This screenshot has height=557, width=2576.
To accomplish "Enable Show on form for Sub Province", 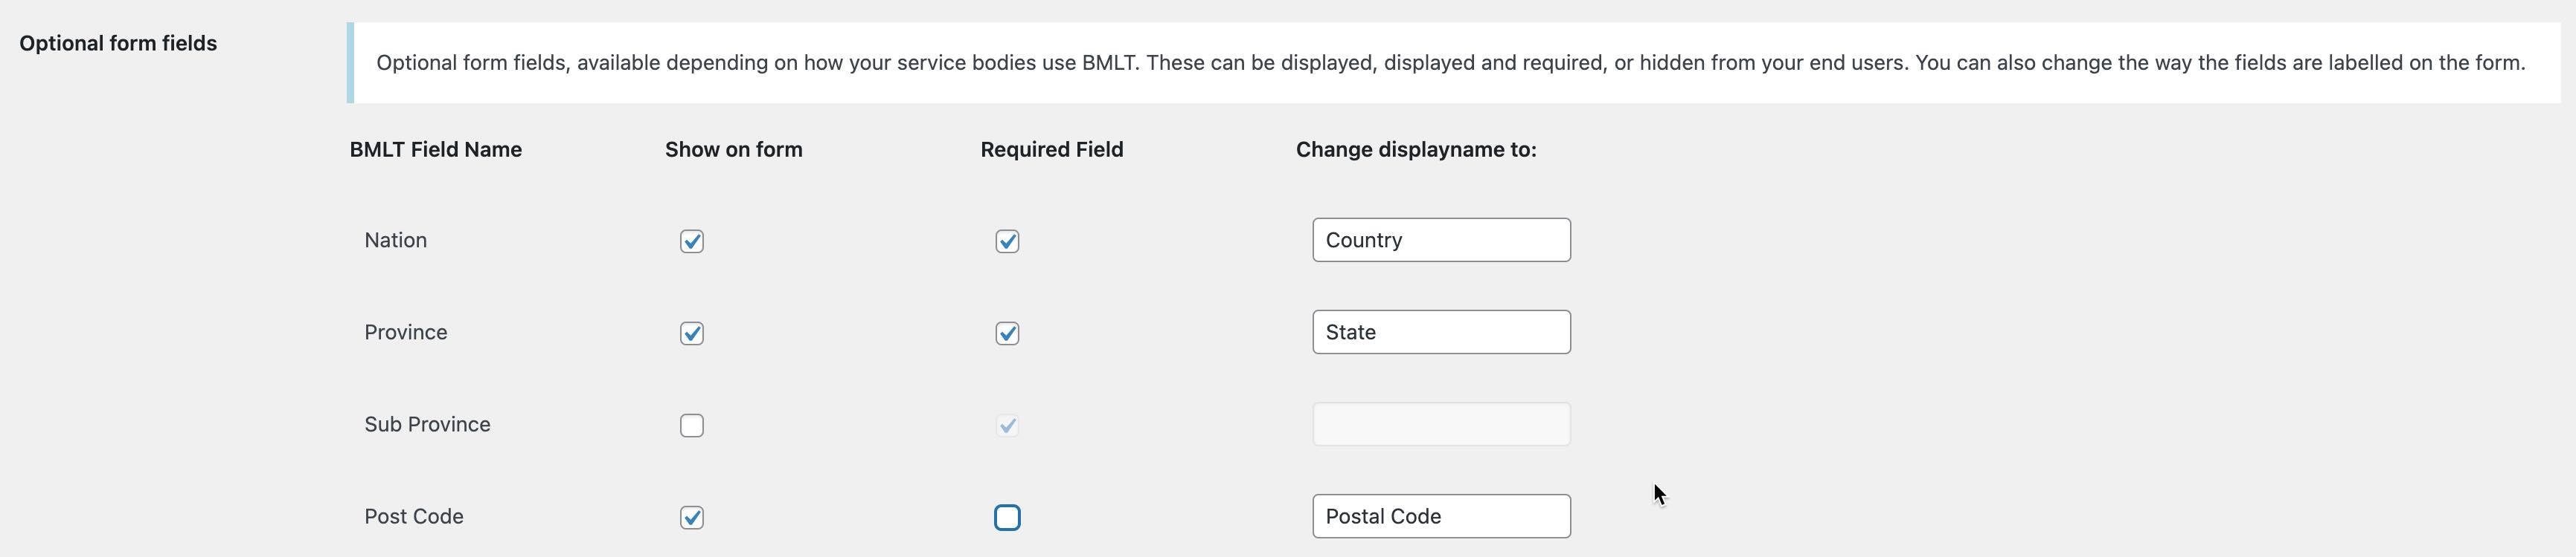I will coord(691,424).
